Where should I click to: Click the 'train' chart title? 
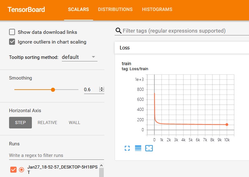click(127, 64)
